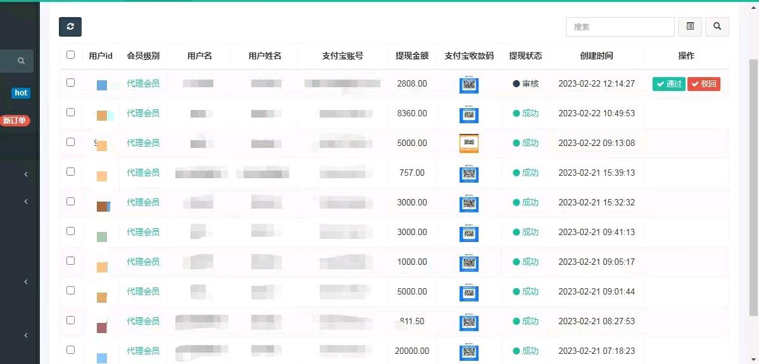Sort by 提现金额 column header

(x=411, y=56)
